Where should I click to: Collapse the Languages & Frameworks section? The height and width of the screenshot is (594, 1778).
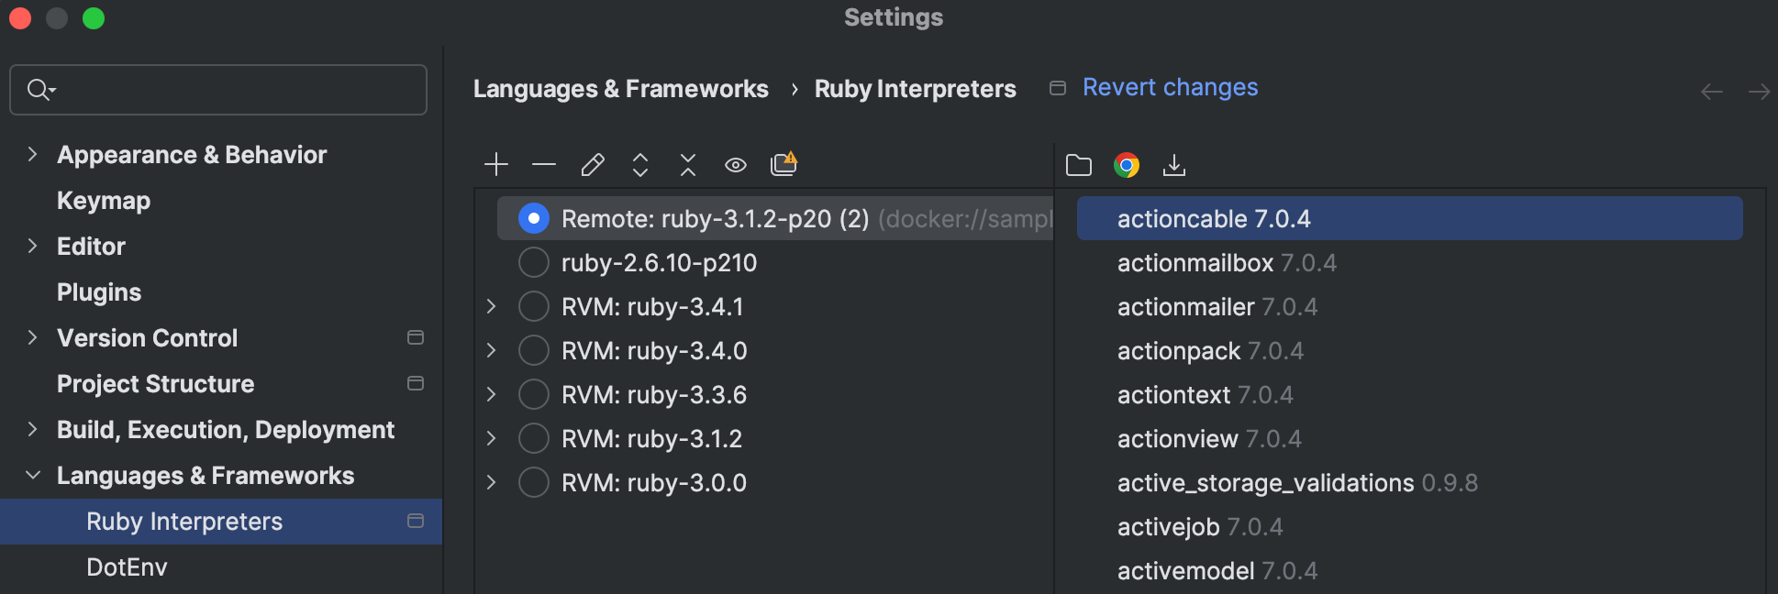point(33,475)
